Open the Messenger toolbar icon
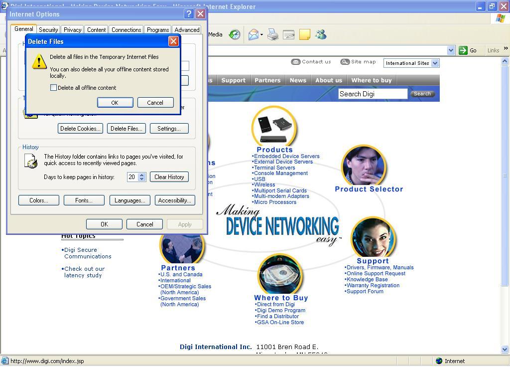Viewport: 510px width, 383px height. 321,34
